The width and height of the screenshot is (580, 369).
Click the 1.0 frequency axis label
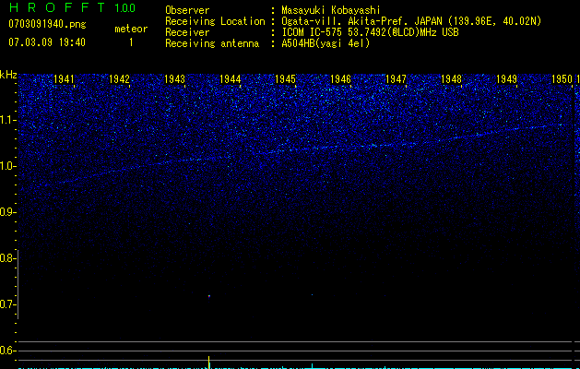8,166
